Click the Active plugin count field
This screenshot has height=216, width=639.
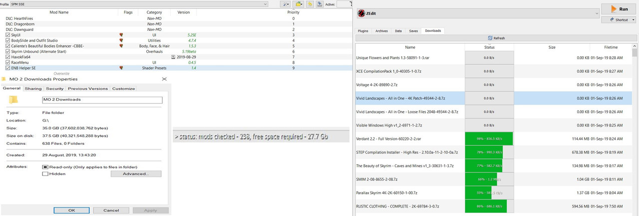(x=345, y=4)
